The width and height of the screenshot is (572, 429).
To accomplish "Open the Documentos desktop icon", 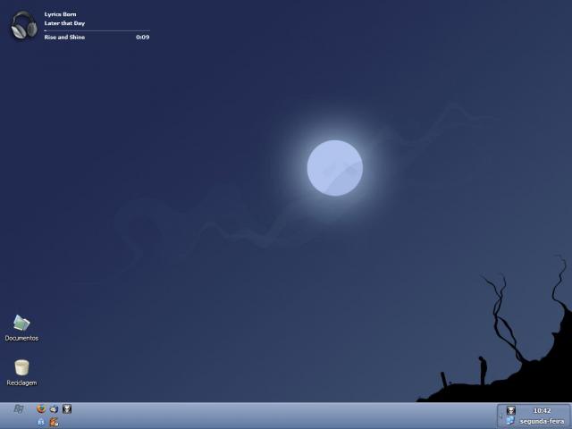I will tap(21, 328).
